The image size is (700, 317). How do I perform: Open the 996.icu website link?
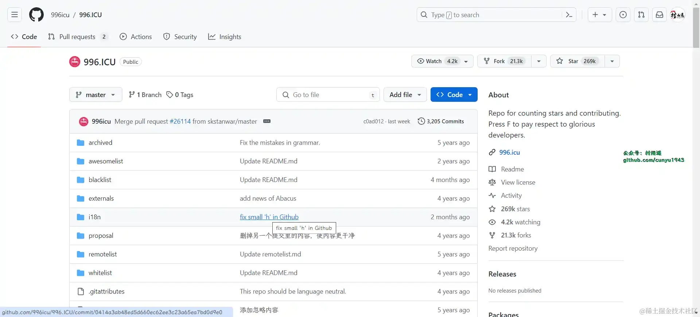click(x=509, y=152)
